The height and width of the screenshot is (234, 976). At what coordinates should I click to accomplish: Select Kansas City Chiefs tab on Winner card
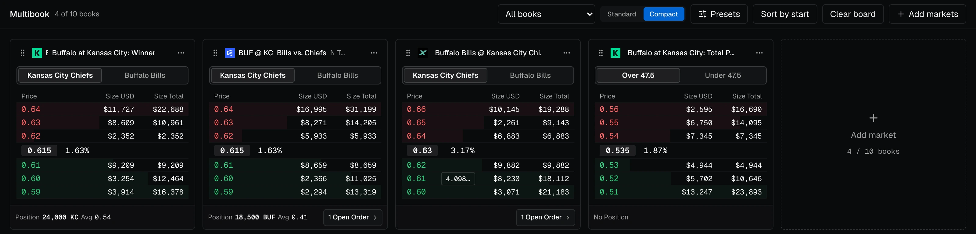[60, 75]
